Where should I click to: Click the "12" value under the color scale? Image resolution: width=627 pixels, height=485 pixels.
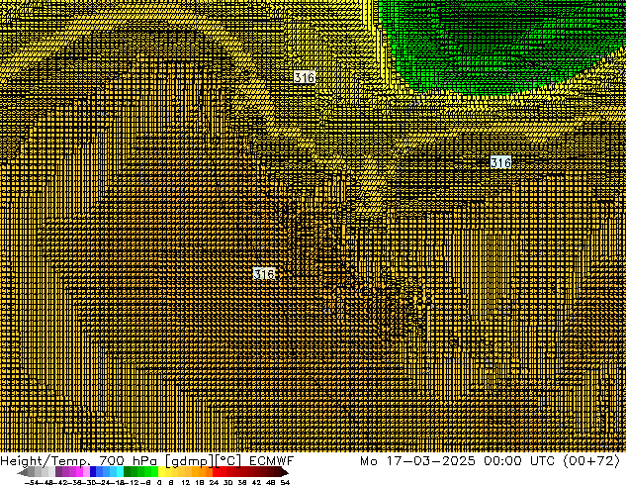coord(185,483)
